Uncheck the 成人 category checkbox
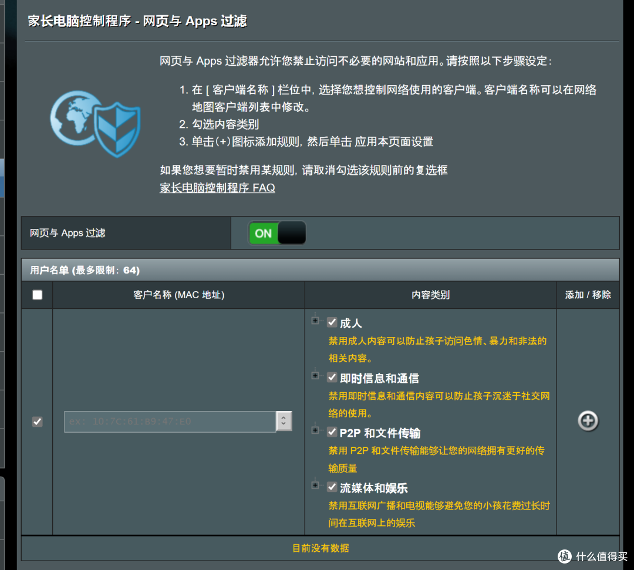 [332, 322]
